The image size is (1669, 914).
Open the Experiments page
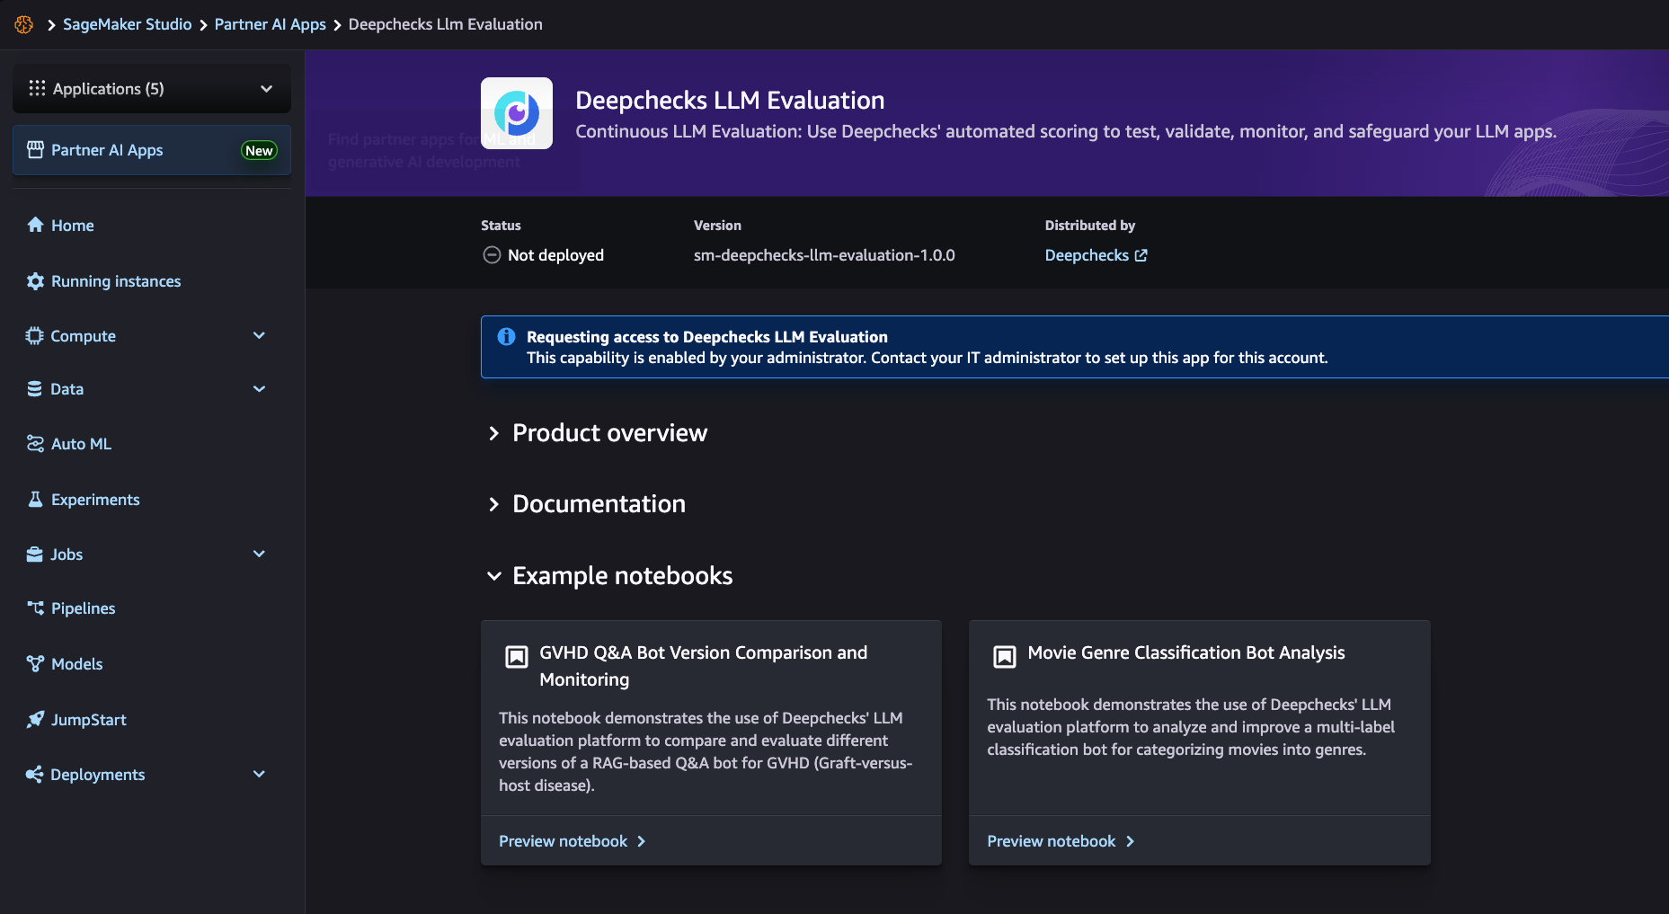tap(95, 500)
